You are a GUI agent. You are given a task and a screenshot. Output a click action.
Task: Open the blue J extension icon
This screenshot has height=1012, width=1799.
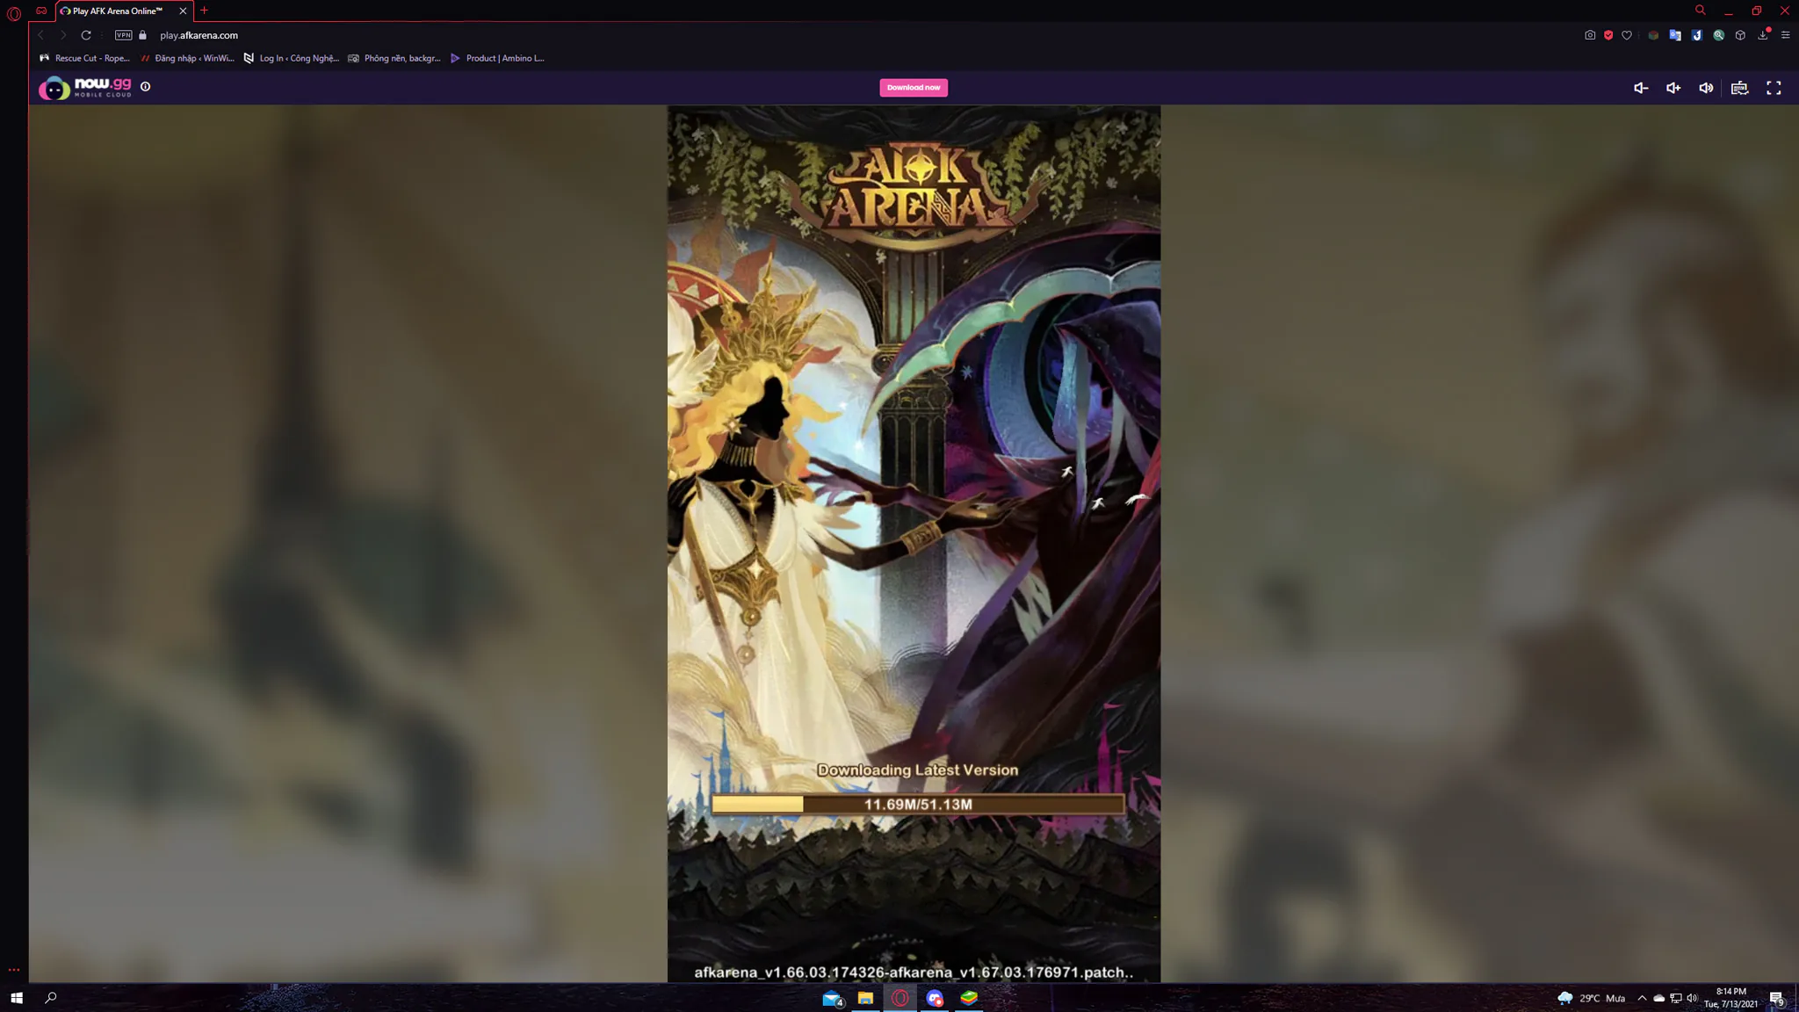coord(1697,35)
